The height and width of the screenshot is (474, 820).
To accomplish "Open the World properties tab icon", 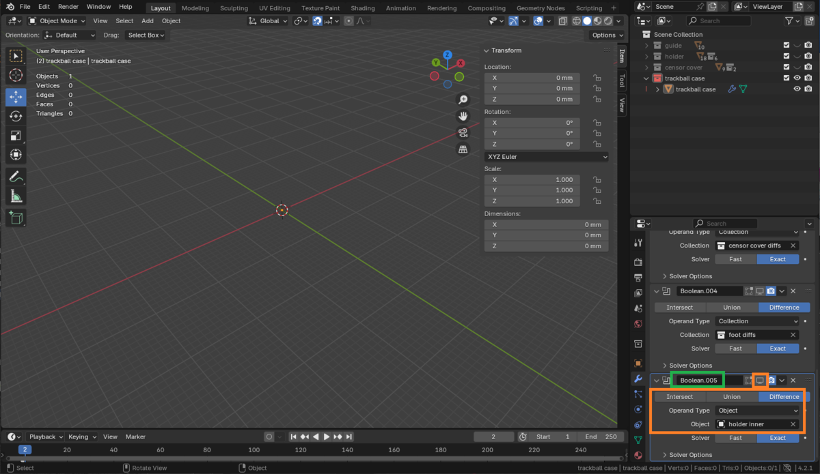I will point(638,325).
